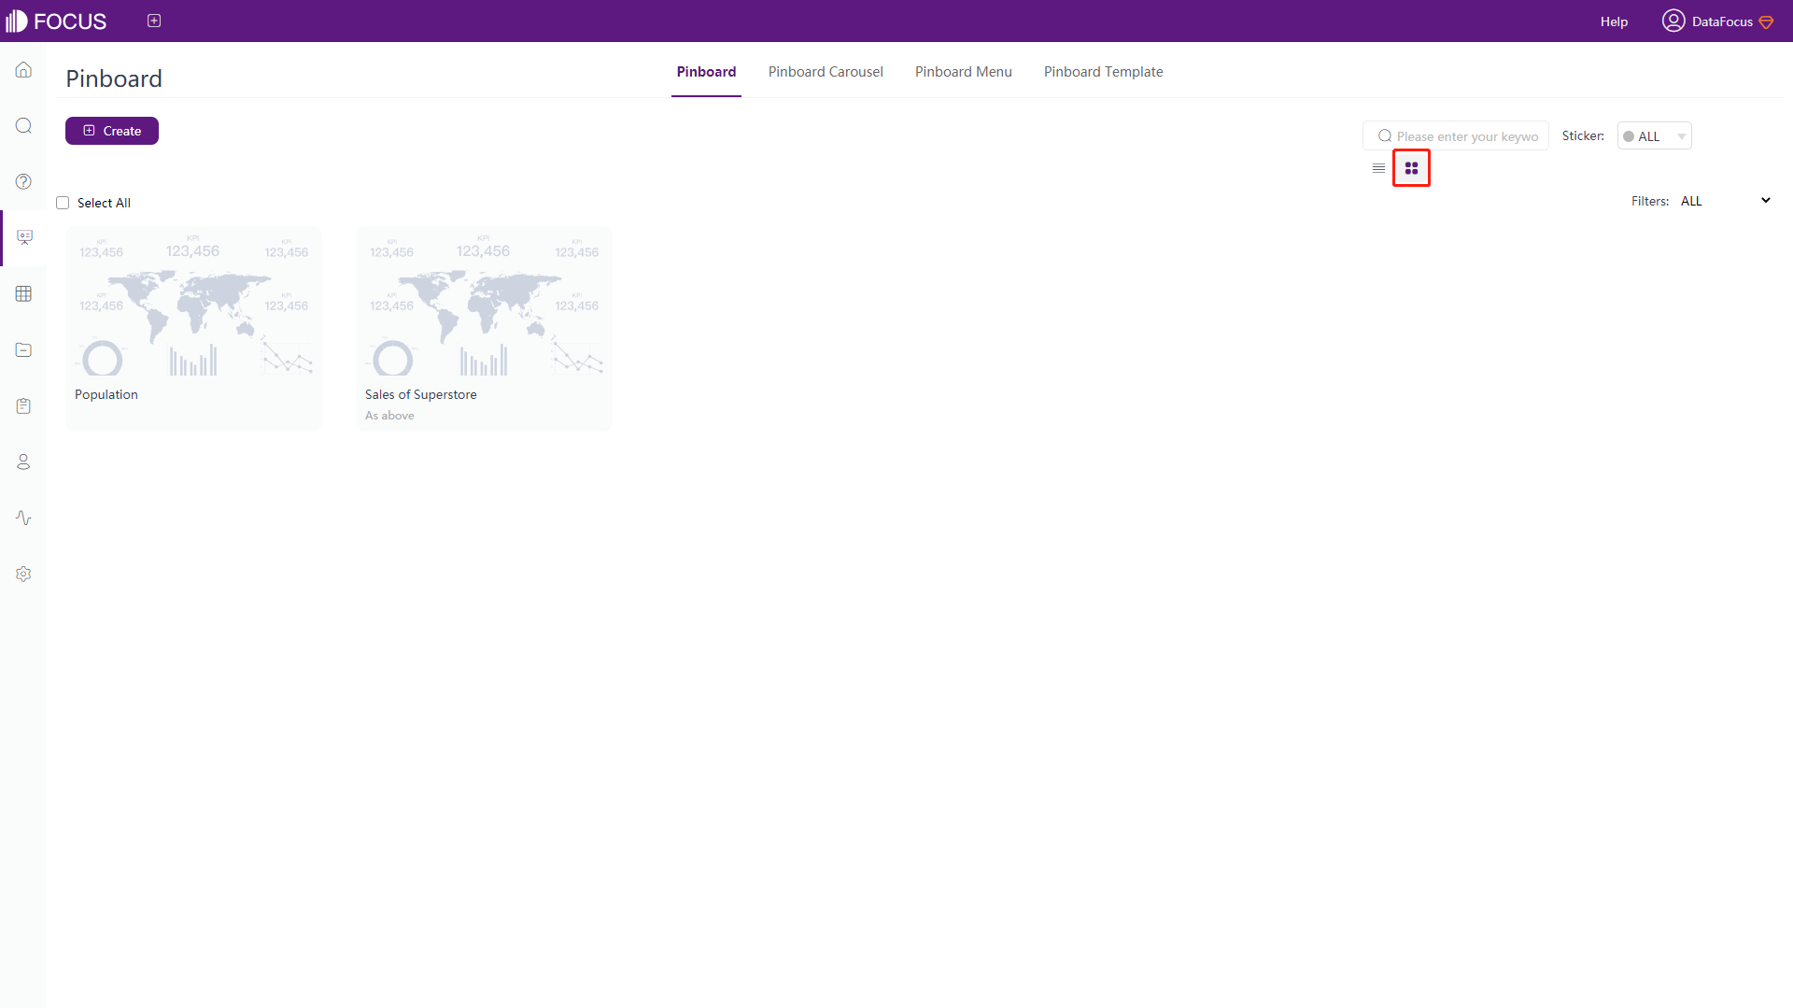Click the Create button
The height and width of the screenshot is (1008, 1793).
point(112,131)
